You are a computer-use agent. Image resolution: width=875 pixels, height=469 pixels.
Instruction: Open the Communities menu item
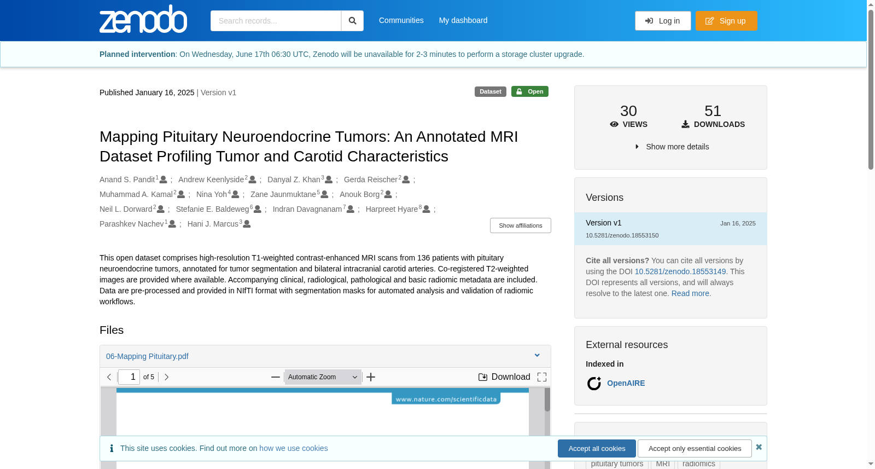[x=401, y=20]
